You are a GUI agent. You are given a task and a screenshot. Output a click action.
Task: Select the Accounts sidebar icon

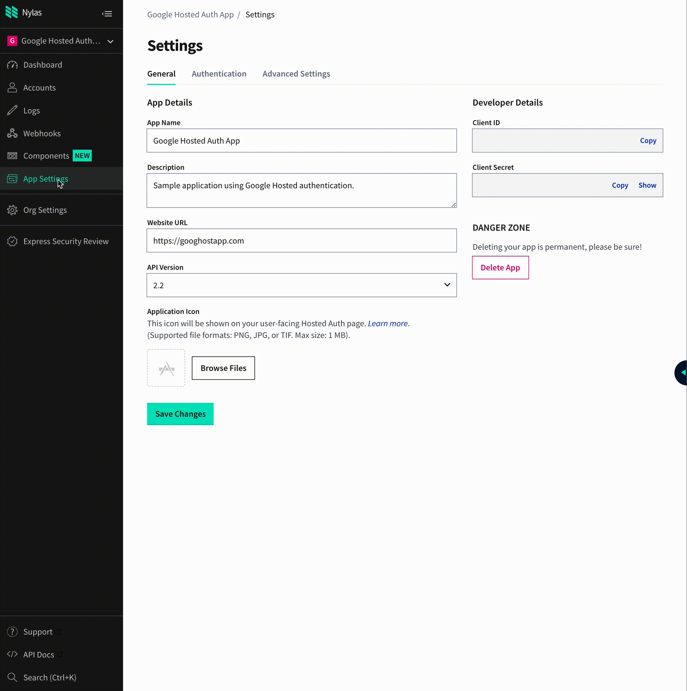(x=39, y=88)
